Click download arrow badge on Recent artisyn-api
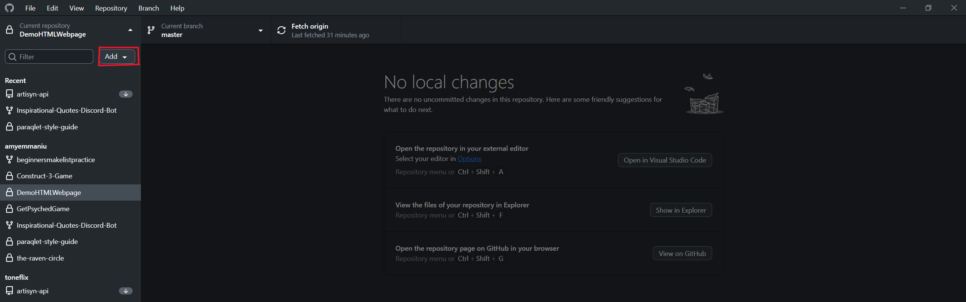The image size is (966, 302). (126, 94)
